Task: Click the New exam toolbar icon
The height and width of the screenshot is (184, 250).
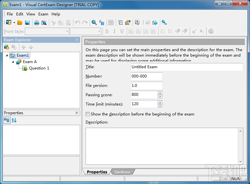Action: pos(9,23)
